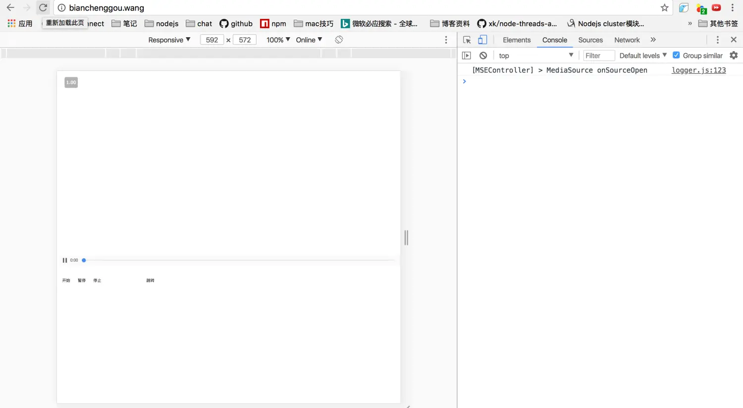Viewport: 743px width, 408px height.
Task: Open DevTools customize menu
Action: (x=717, y=40)
